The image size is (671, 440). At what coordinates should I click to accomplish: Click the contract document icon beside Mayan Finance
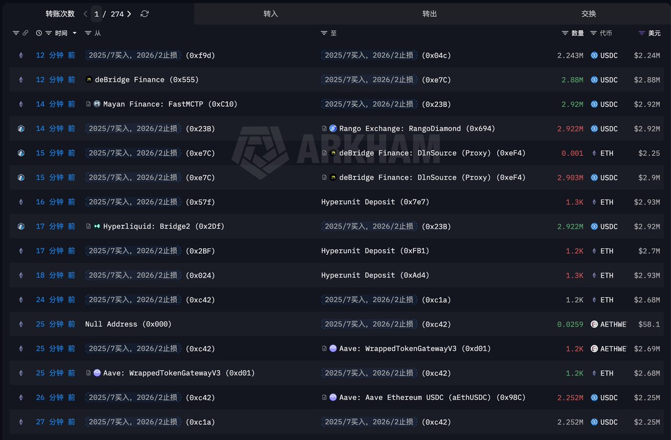tap(88, 105)
